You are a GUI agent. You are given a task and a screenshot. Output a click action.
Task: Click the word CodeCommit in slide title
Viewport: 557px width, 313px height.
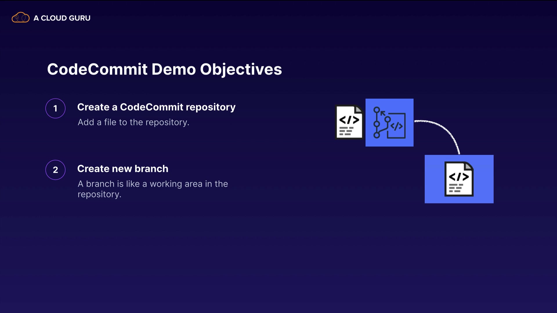tap(97, 69)
